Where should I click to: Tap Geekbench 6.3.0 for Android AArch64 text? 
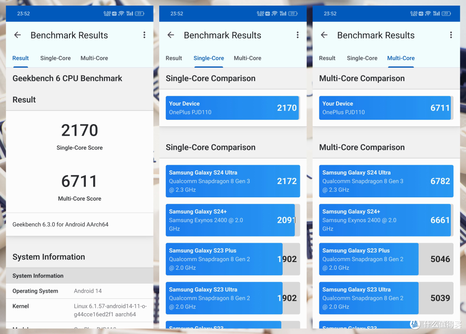pyautogui.click(x=60, y=225)
